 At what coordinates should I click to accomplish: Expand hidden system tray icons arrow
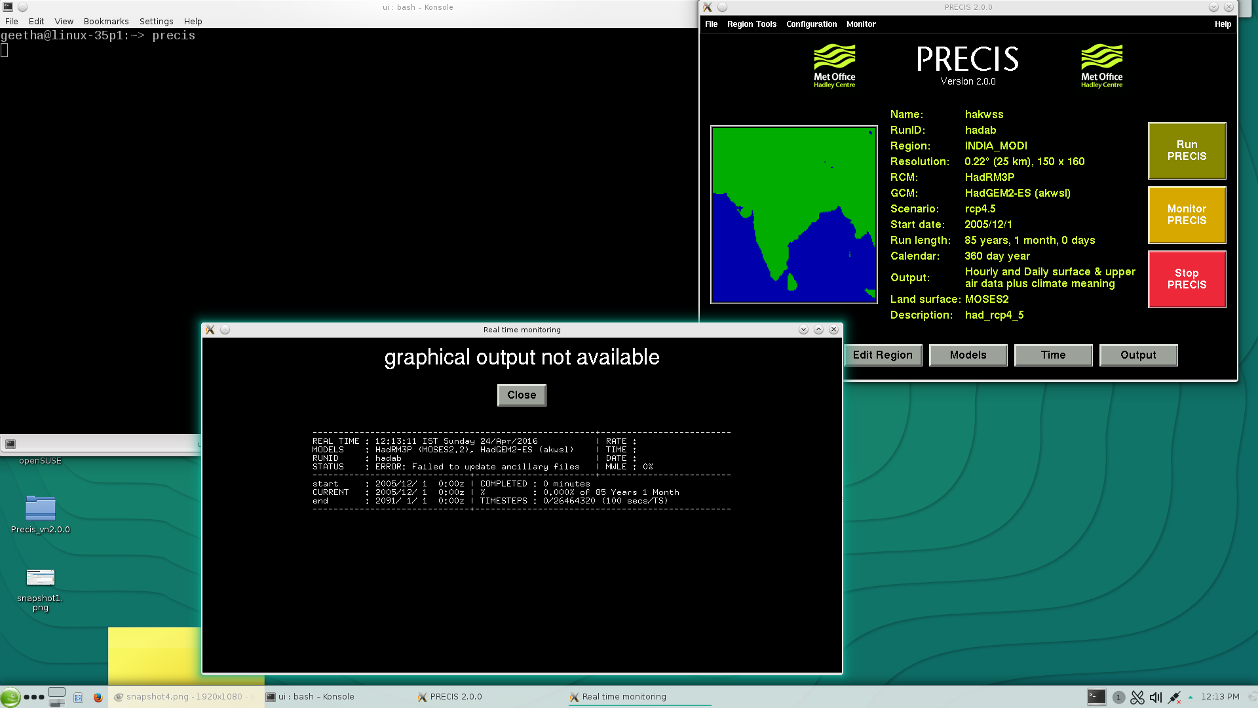(x=1191, y=697)
